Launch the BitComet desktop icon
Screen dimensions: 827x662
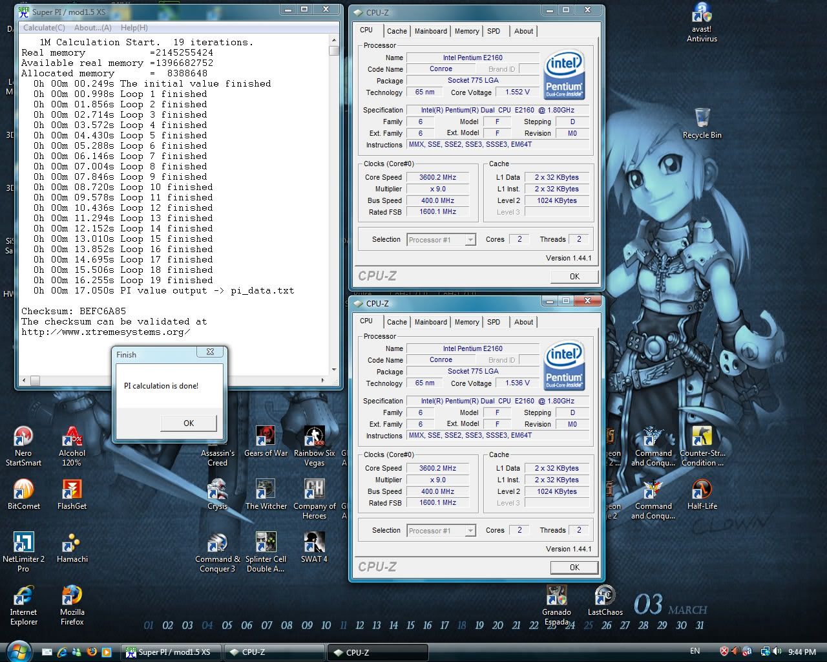point(23,490)
